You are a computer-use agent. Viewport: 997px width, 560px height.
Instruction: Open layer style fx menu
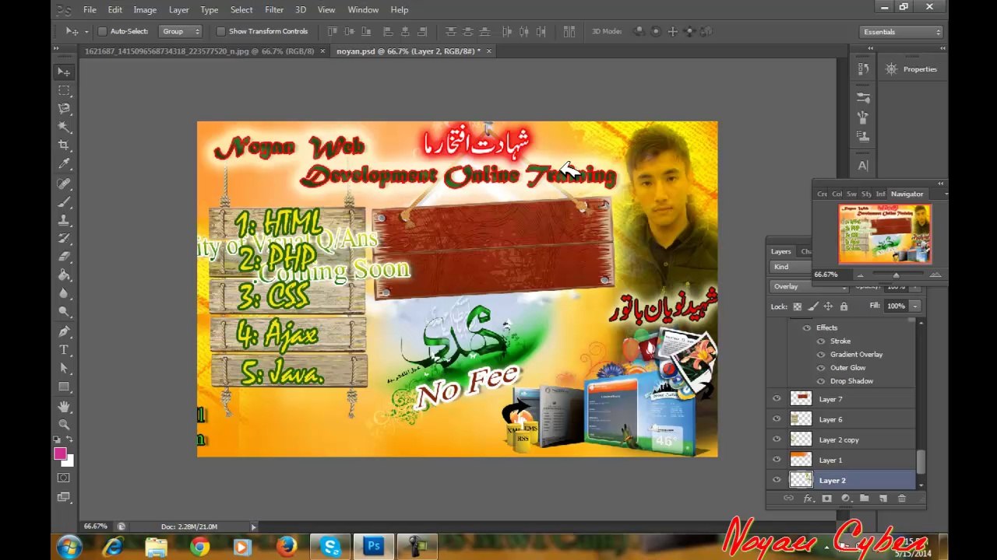tap(808, 499)
